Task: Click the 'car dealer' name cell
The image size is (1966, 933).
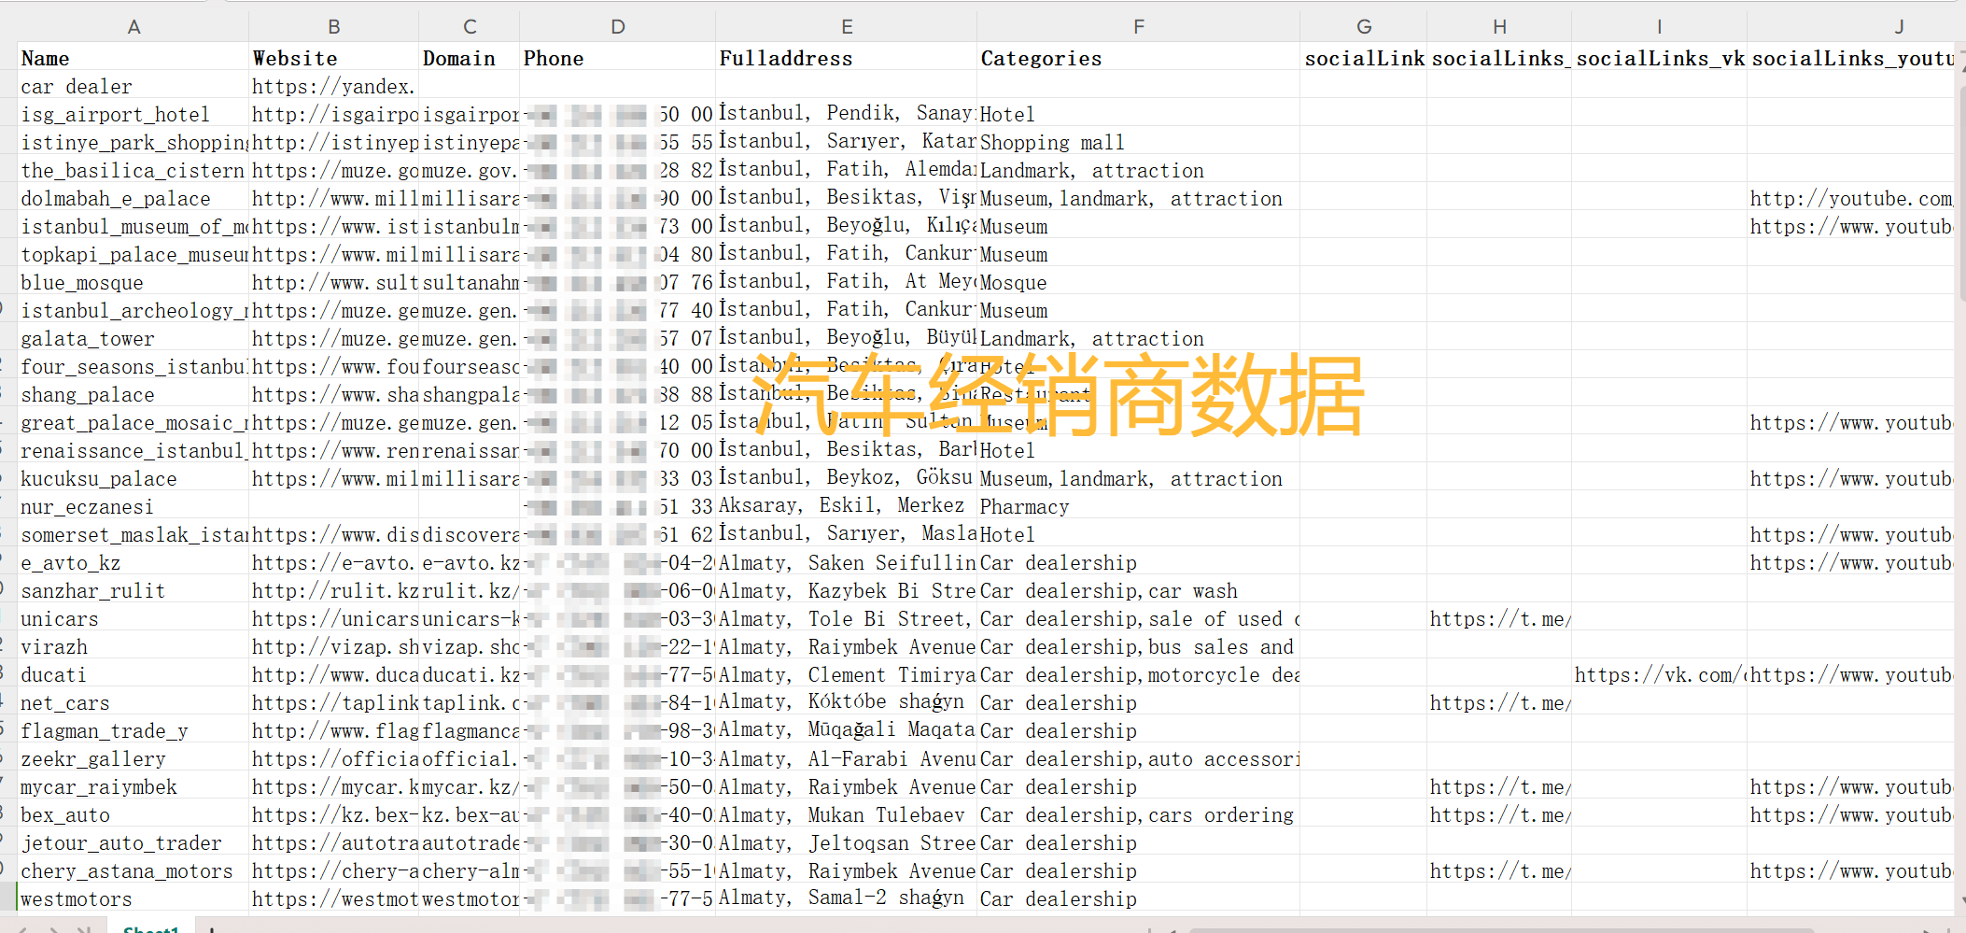Action: tap(133, 86)
